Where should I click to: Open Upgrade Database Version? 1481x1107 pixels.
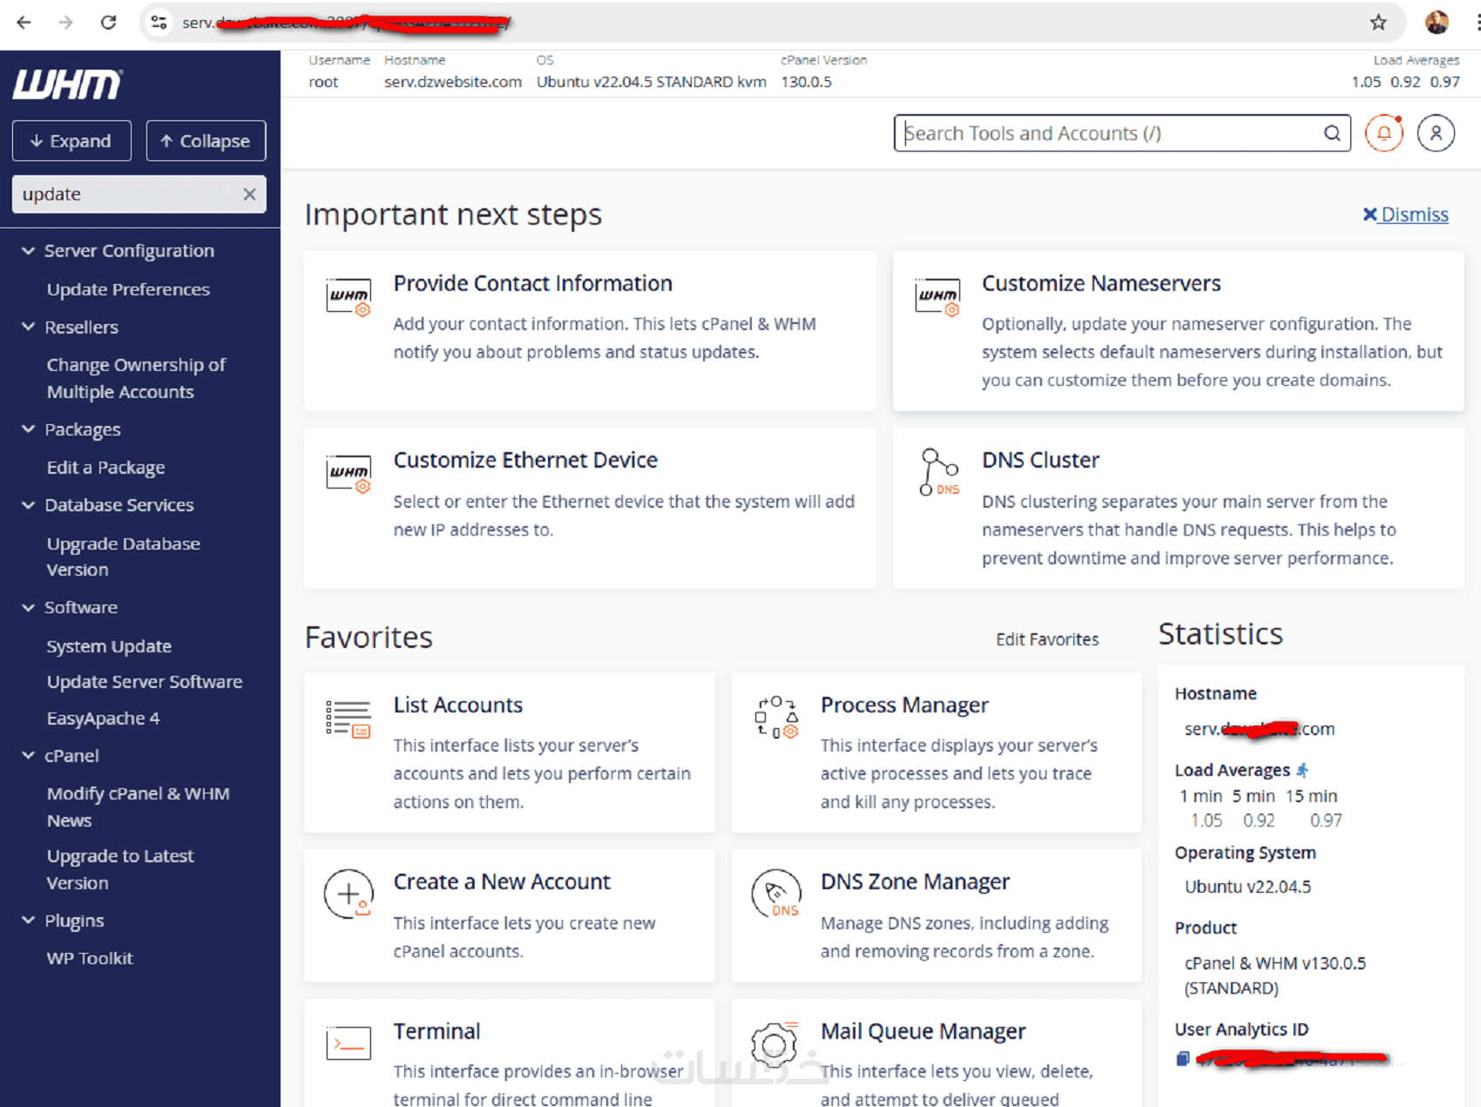pyautogui.click(x=123, y=557)
